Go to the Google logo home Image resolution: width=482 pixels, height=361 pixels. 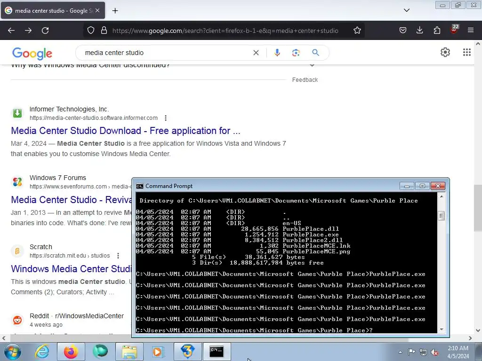32,54
